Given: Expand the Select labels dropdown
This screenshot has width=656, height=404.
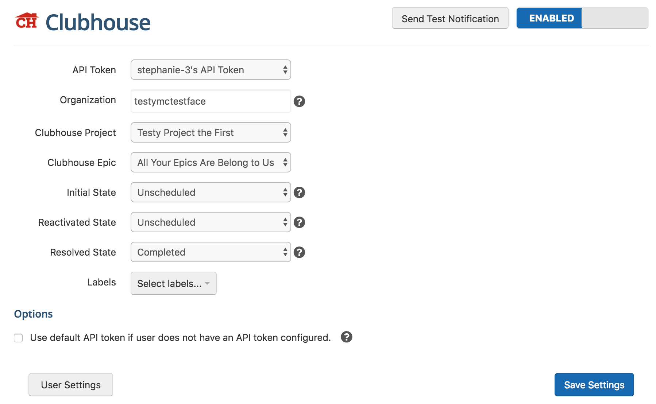Looking at the screenshot, I should 174,283.
